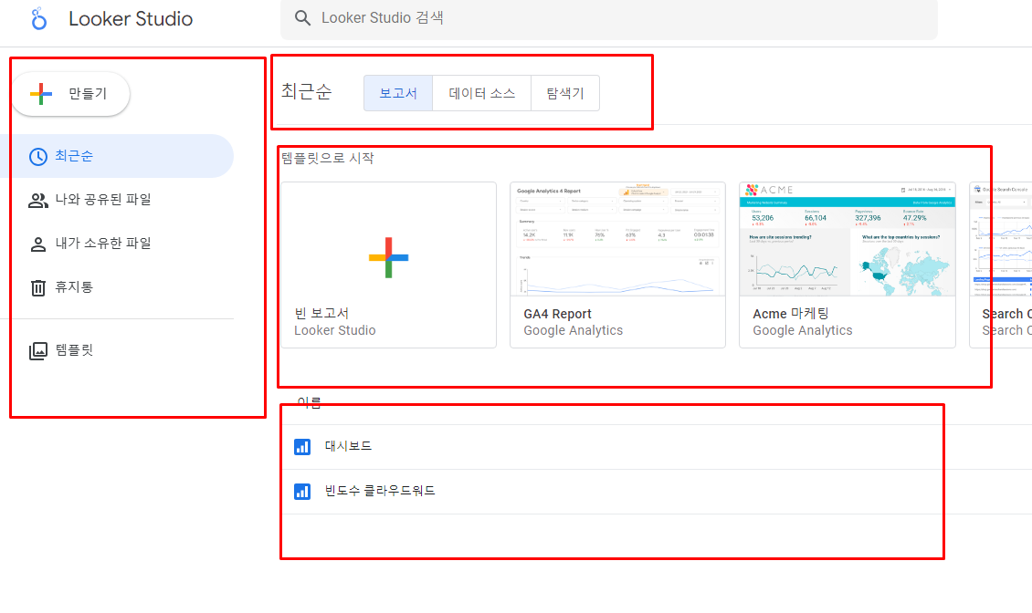Click the 템플릿으로 시작 heading text
The image size is (1032, 613).
tap(328, 158)
